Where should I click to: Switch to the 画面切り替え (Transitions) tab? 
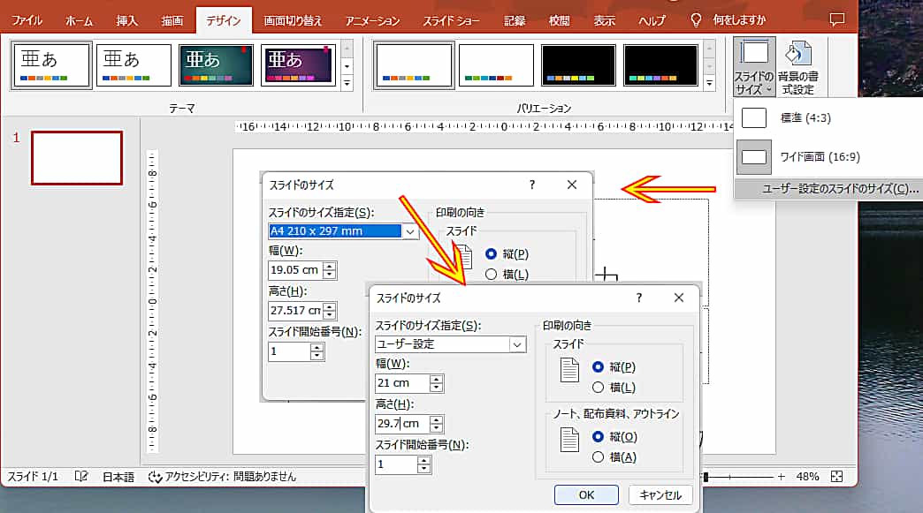pos(293,19)
